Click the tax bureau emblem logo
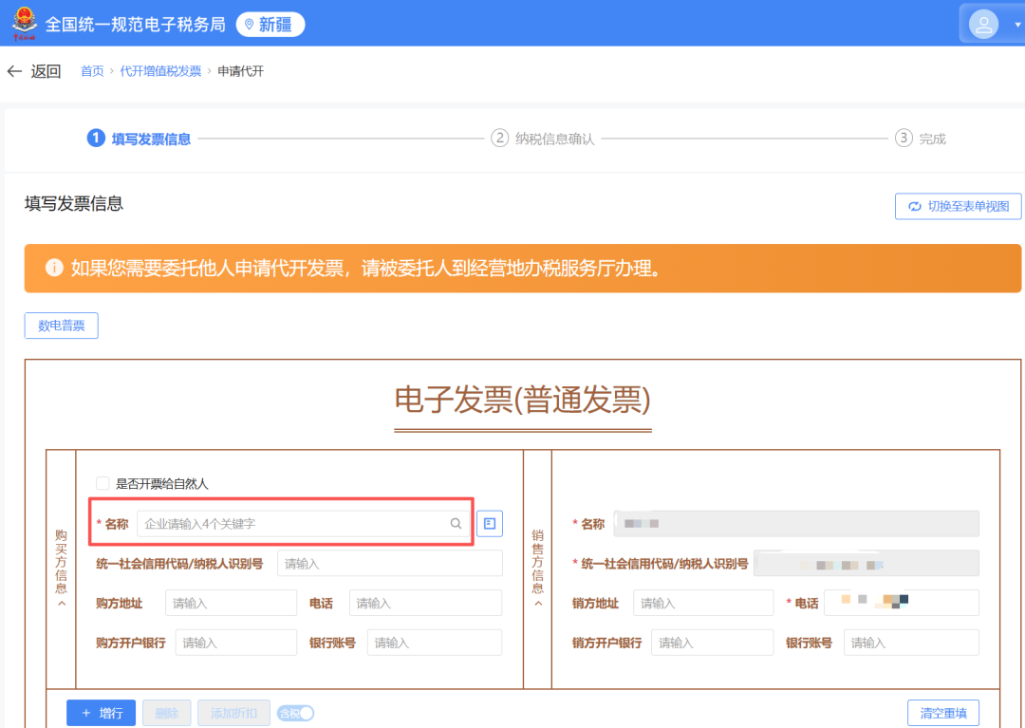Viewport: 1025px width, 728px height. coord(25,24)
